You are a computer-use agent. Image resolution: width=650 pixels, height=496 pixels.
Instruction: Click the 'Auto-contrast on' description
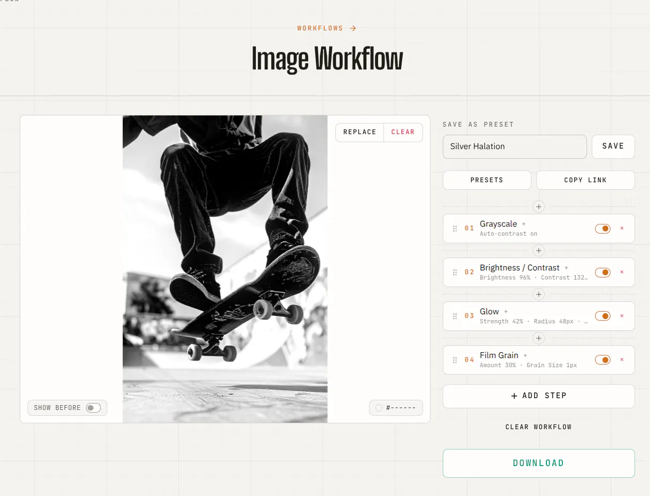[x=508, y=234]
